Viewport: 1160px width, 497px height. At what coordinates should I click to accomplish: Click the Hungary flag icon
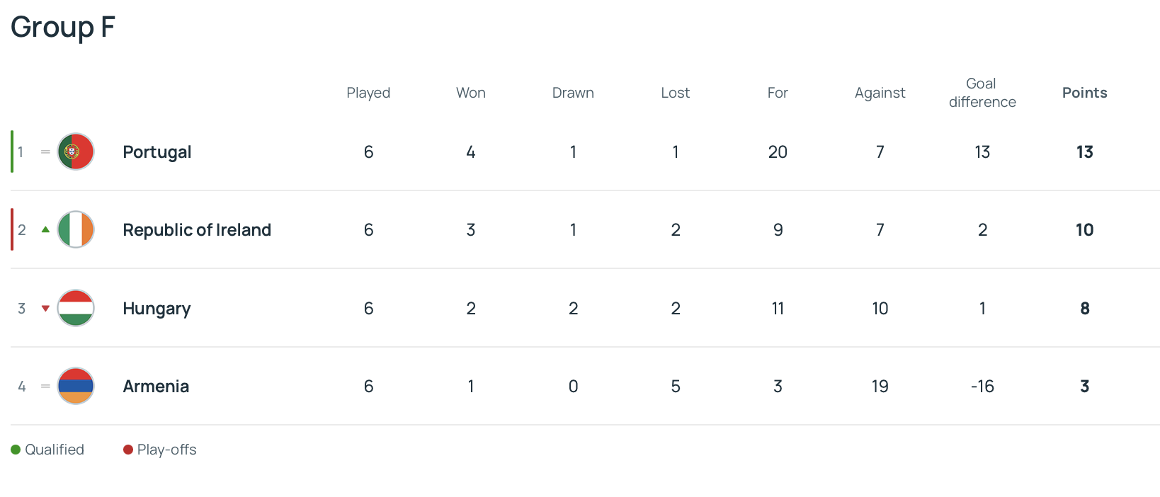(x=76, y=308)
